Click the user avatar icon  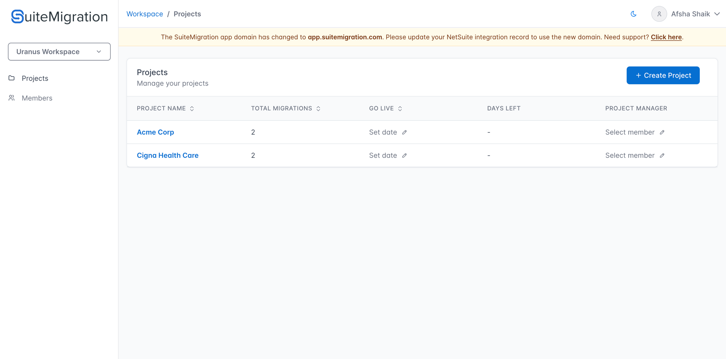659,14
